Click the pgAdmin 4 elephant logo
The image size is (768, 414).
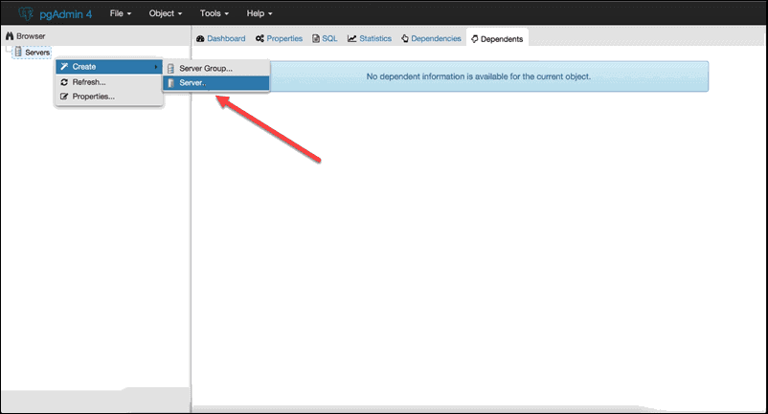26,13
